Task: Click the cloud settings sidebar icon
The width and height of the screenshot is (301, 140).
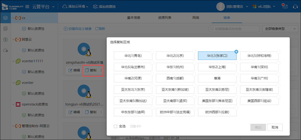Action: (x=5, y=50)
